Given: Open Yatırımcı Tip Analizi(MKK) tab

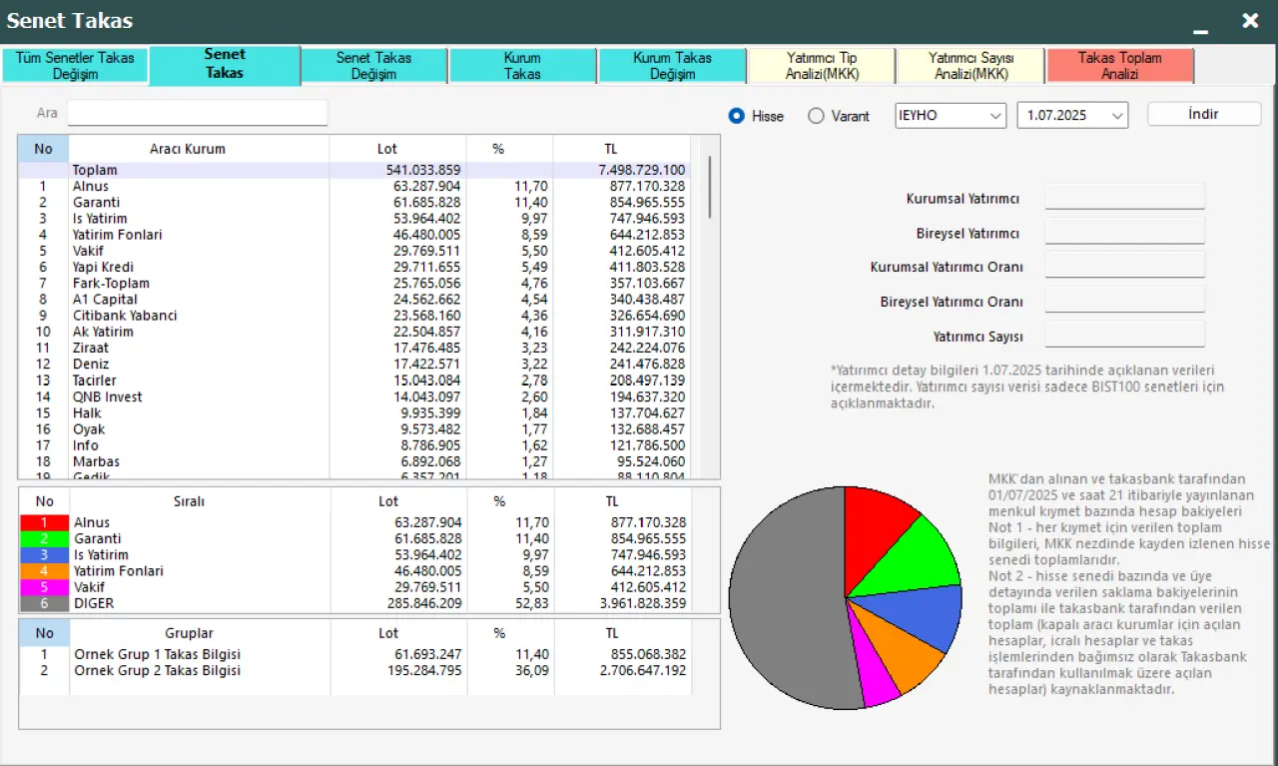Looking at the screenshot, I should [822, 66].
